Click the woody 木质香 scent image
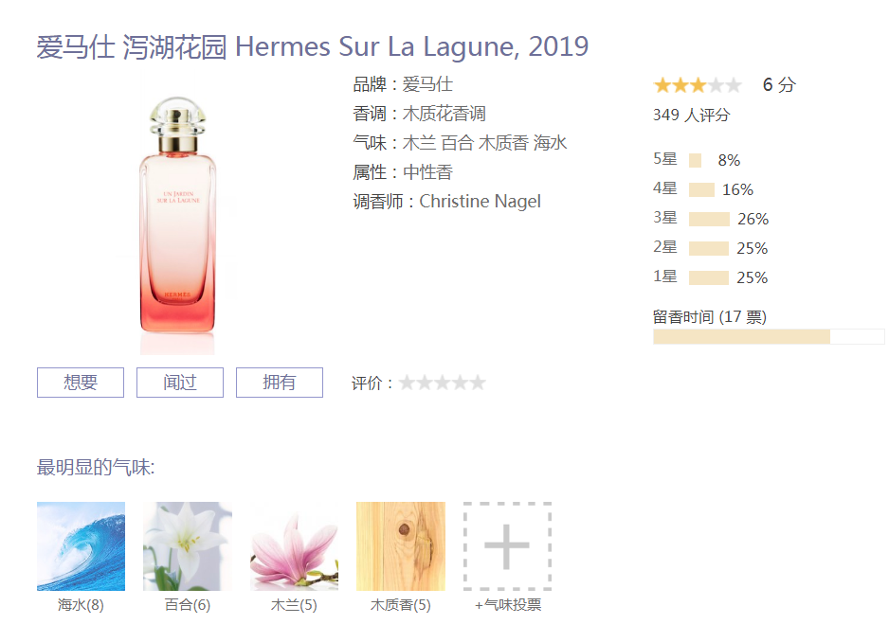This screenshot has width=889, height=642. tap(401, 545)
